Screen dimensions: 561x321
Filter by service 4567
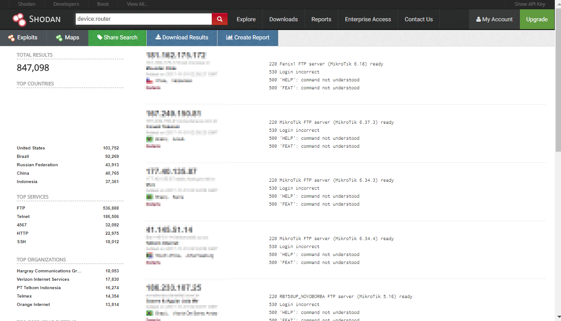tap(22, 225)
